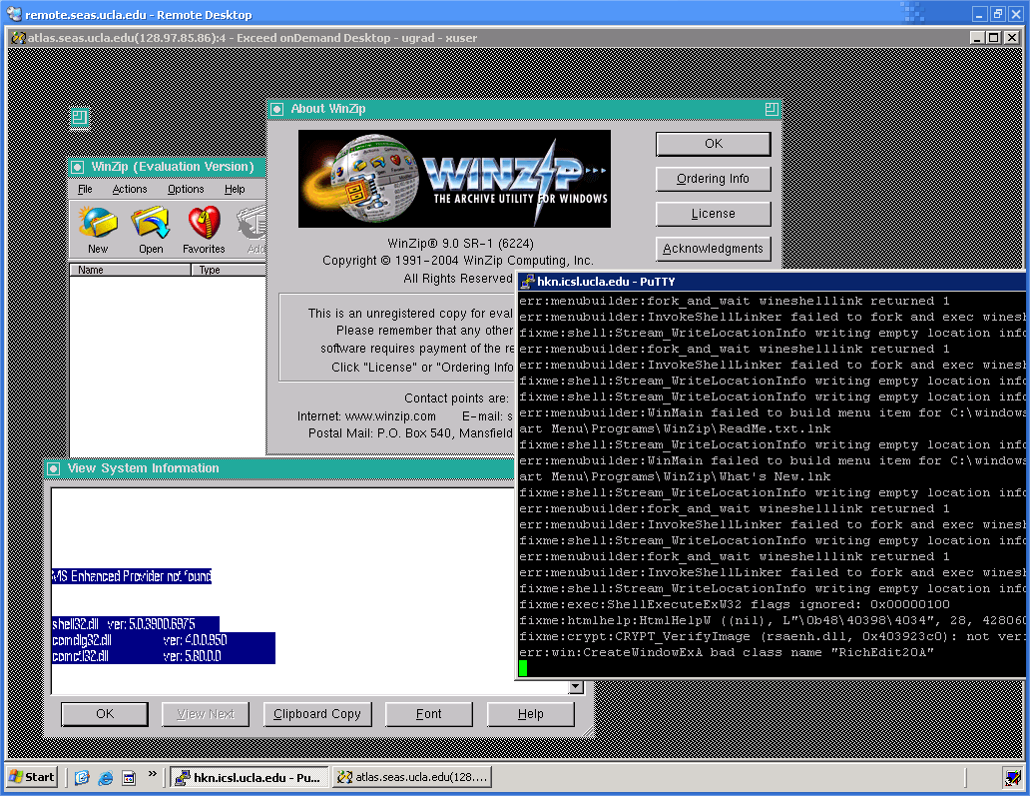This screenshot has width=1030, height=796.
Task: Click the scroll-down arrow in View System Information
Action: coord(576,687)
